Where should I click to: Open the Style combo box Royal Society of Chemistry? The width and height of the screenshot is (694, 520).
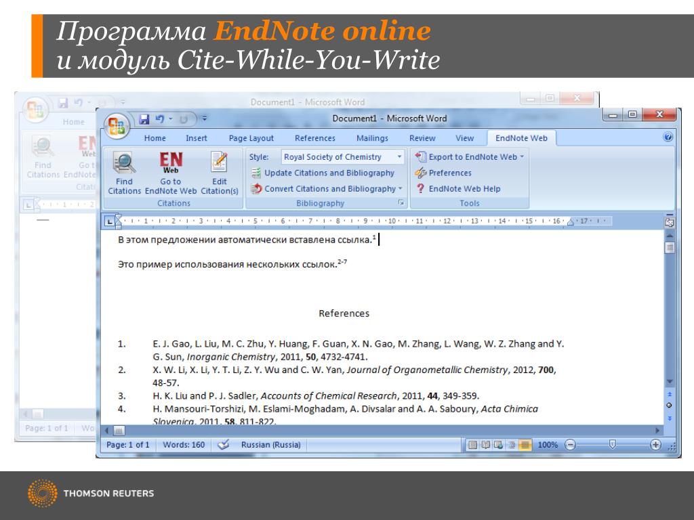(342, 157)
